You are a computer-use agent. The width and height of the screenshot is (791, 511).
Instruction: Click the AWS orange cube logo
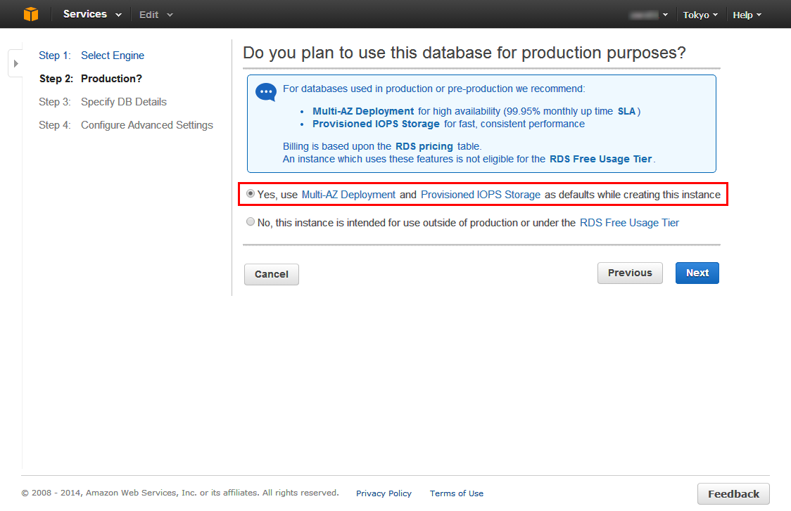[x=31, y=14]
